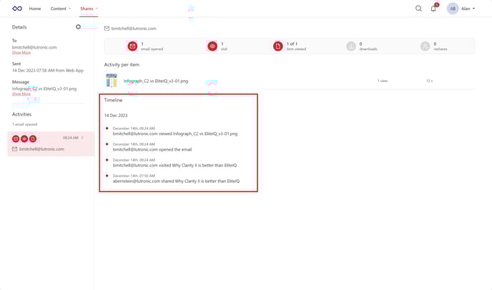Go to the Home tab
This screenshot has width=492, height=290.
tap(35, 9)
